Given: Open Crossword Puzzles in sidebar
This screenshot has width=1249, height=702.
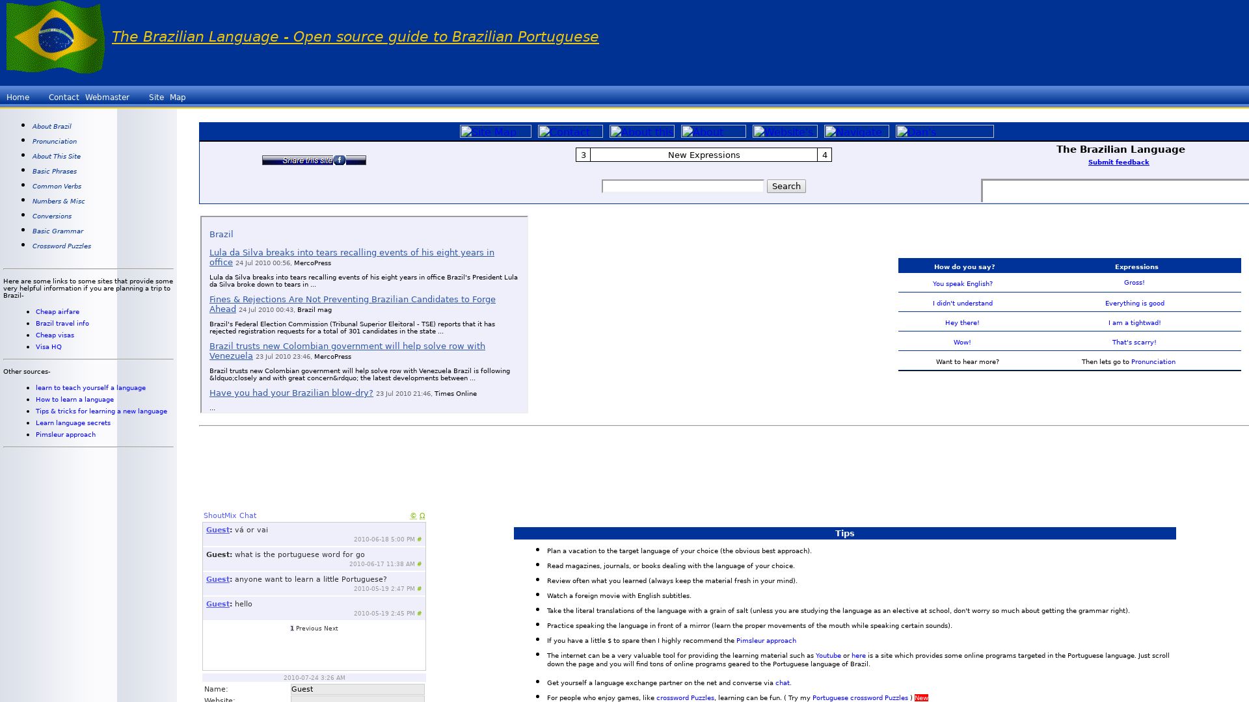Looking at the screenshot, I should (62, 246).
